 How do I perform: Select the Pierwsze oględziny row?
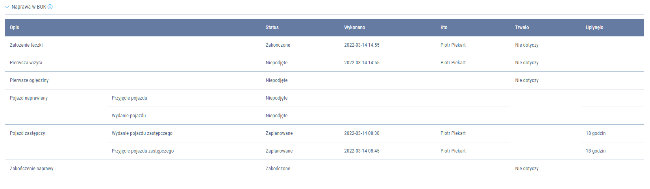29,80
